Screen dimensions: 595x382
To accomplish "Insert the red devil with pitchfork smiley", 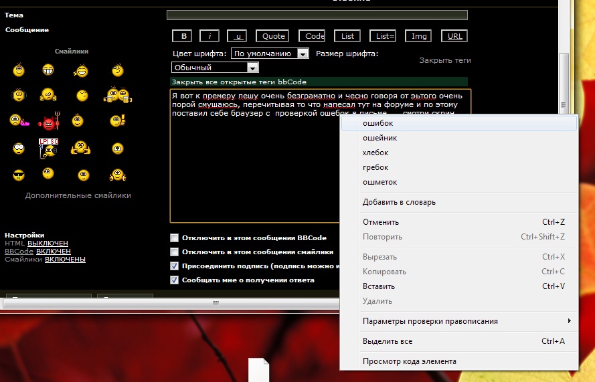I will point(48,121).
